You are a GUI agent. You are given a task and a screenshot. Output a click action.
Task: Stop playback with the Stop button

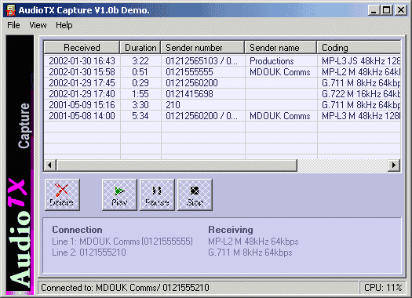(195, 194)
